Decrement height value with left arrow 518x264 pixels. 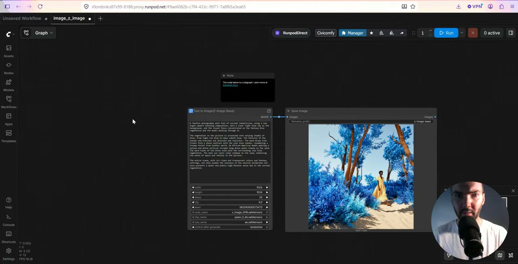coord(193,193)
